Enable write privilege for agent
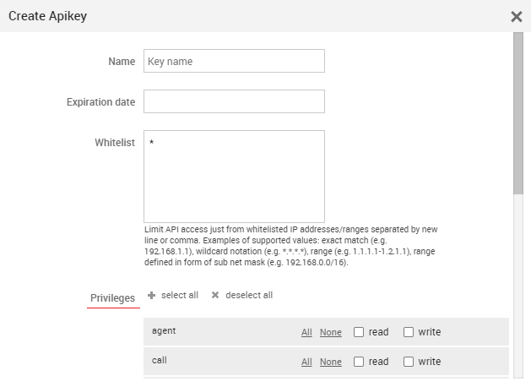 (409, 332)
